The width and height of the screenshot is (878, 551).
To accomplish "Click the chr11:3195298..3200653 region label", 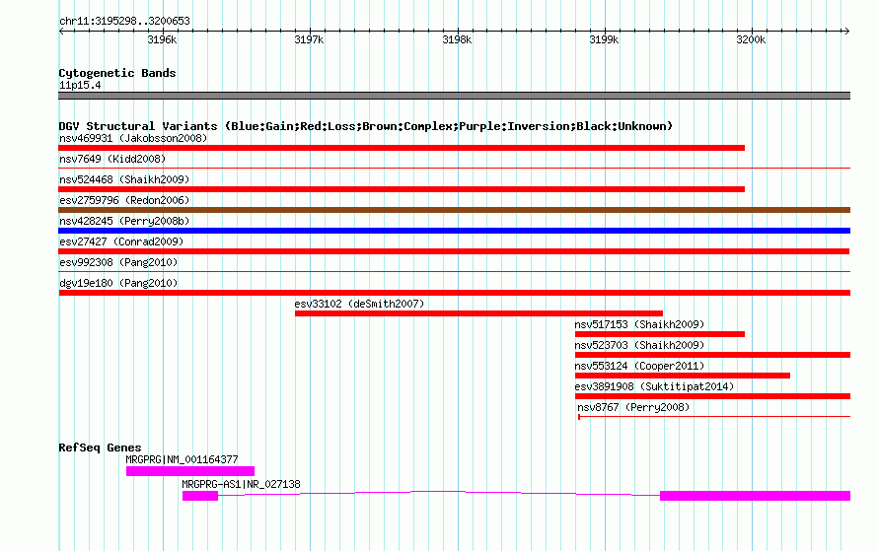I will click(x=124, y=21).
